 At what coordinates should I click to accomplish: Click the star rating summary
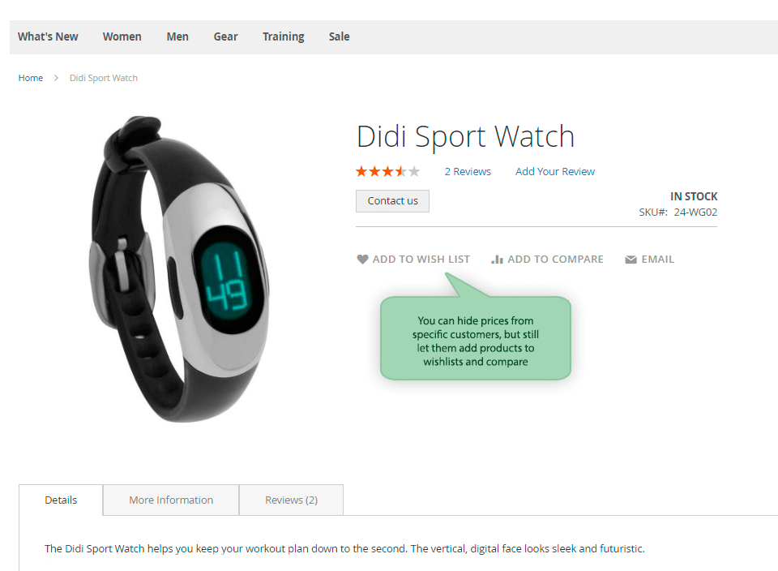click(x=388, y=172)
